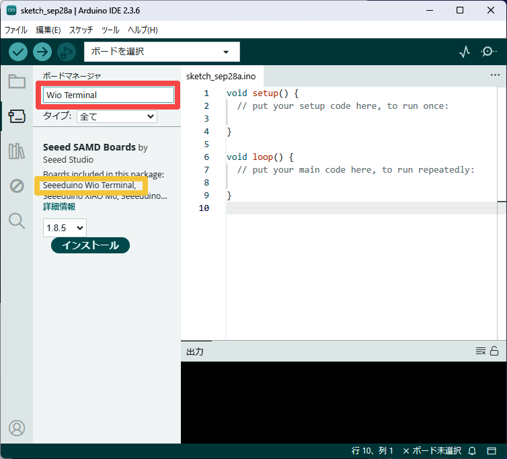Open the type filter dropdown

[117, 116]
